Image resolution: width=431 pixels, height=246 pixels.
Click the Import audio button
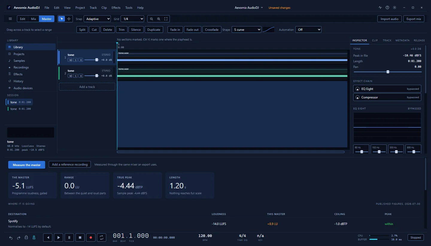pos(389,19)
